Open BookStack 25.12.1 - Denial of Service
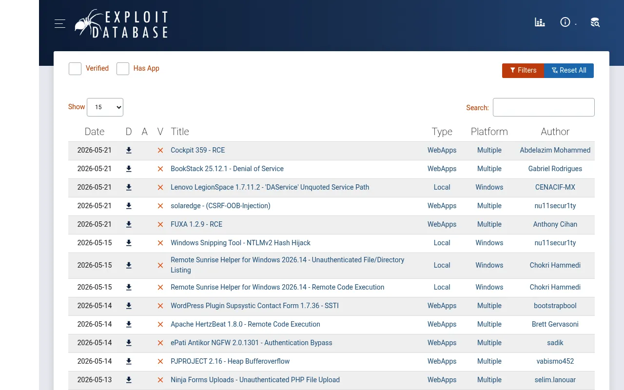Image resolution: width=624 pixels, height=390 pixels. pos(227,169)
